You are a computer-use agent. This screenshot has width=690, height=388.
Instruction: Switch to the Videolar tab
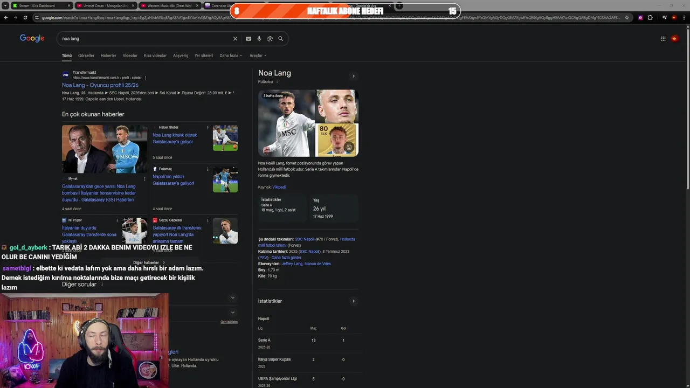coord(130,56)
